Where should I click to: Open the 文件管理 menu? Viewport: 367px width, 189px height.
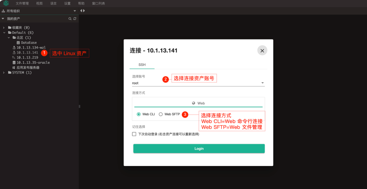22,3
